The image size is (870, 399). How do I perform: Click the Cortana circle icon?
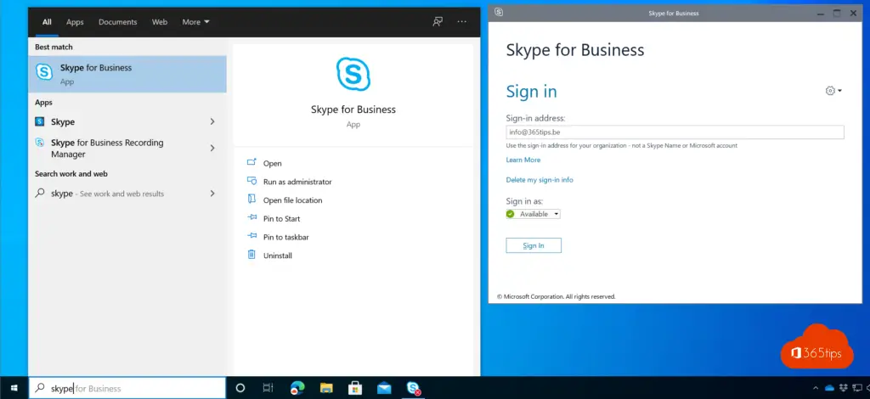pyautogui.click(x=240, y=388)
